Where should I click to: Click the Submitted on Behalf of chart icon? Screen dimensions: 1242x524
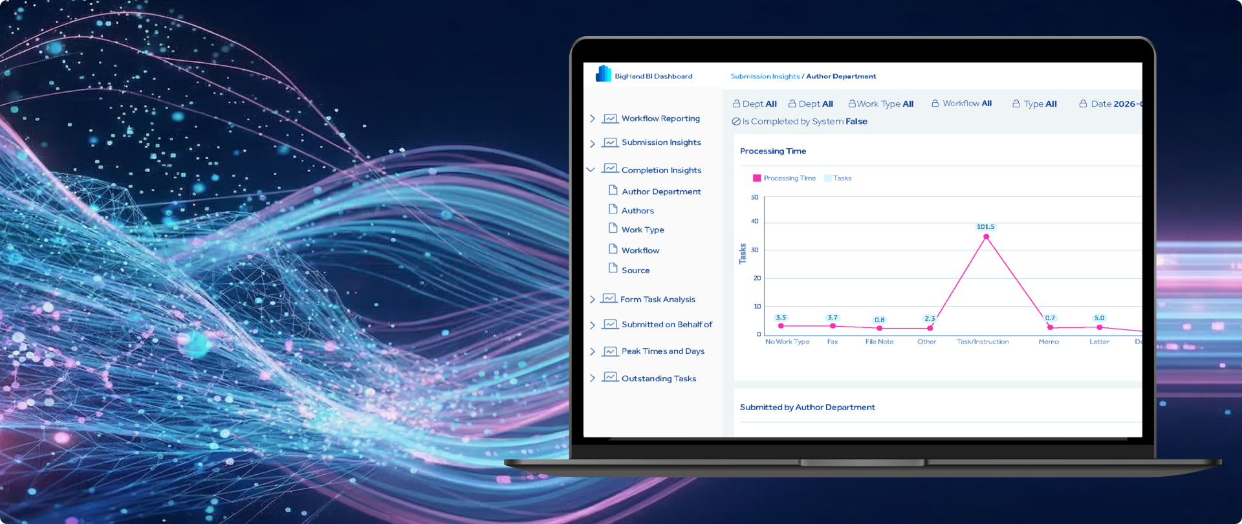(x=609, y=324)
